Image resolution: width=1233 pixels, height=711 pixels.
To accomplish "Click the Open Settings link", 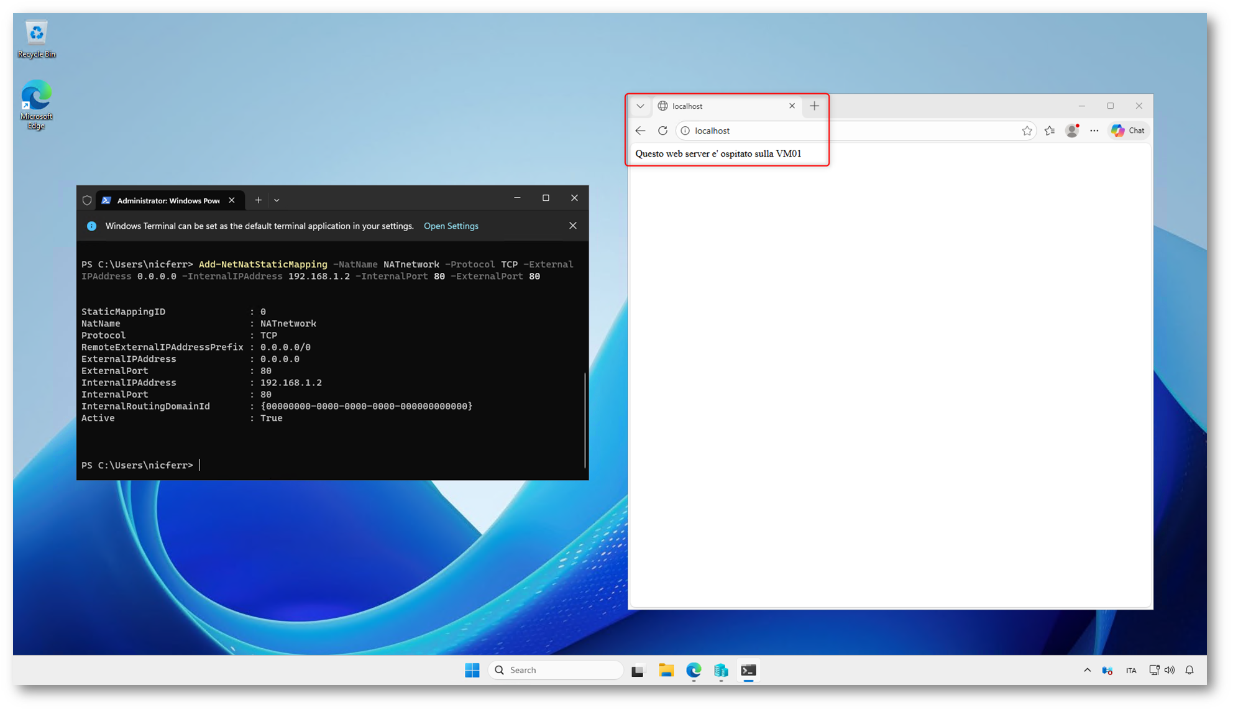I will 451,226.
